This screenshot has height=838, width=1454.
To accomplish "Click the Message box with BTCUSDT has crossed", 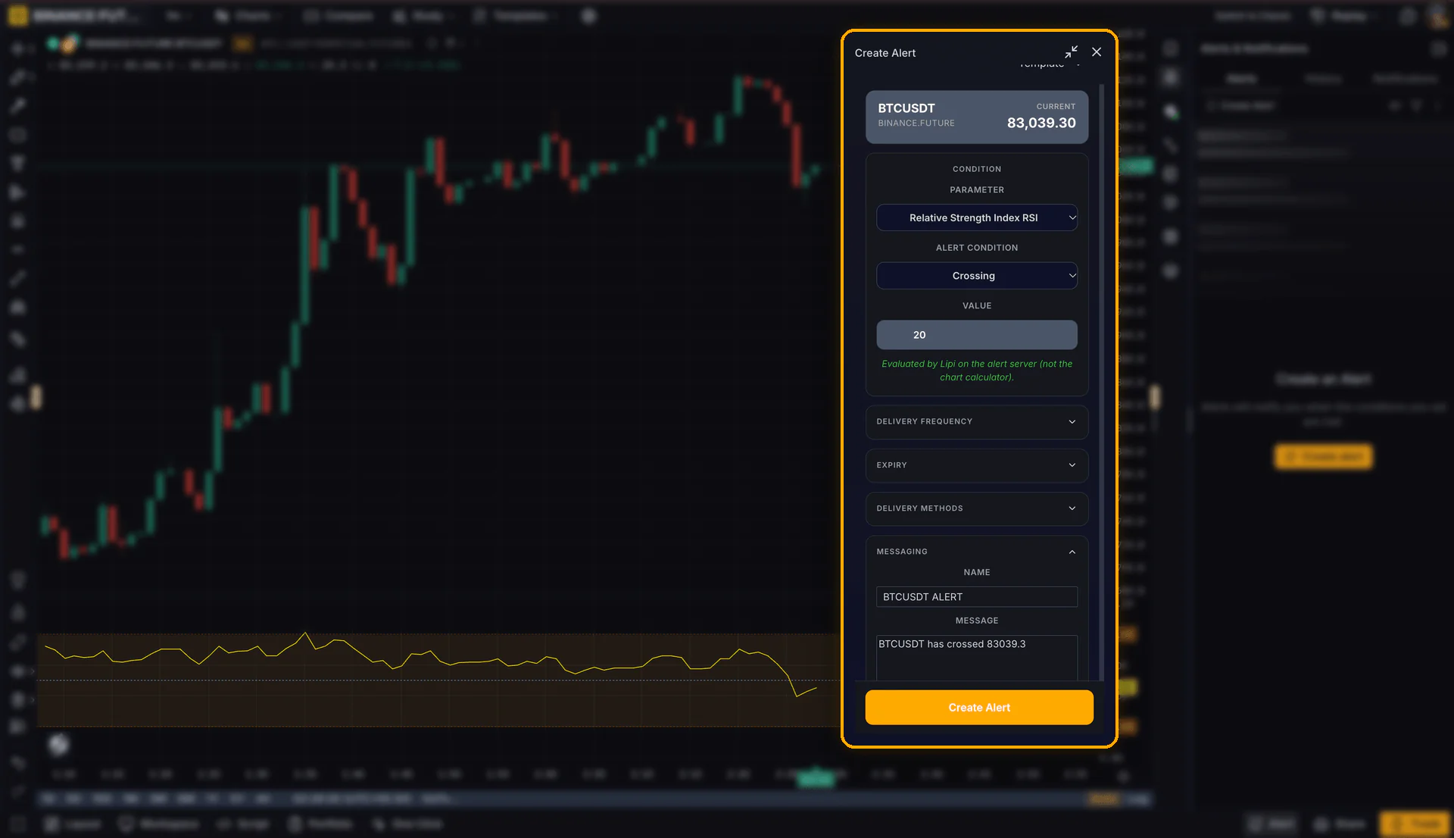I will pos(977,658).
